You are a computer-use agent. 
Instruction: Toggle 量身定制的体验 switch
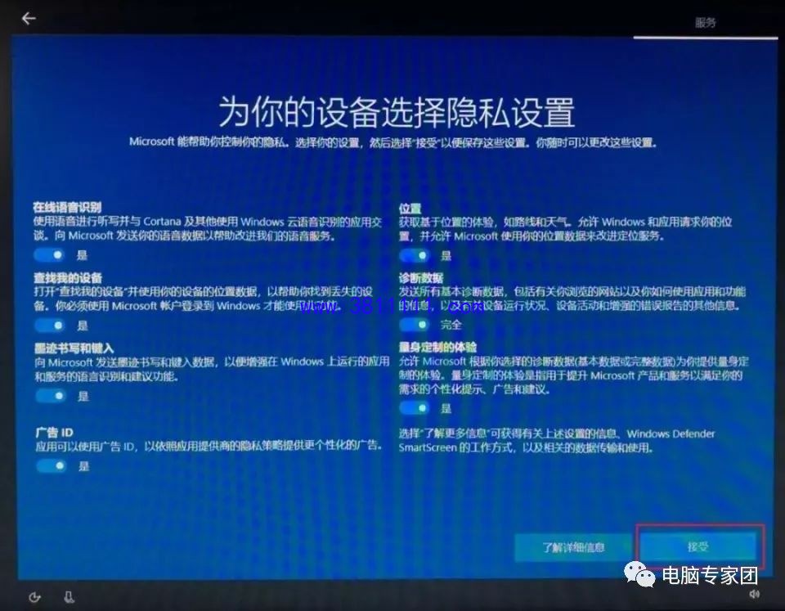click(415, 408)
